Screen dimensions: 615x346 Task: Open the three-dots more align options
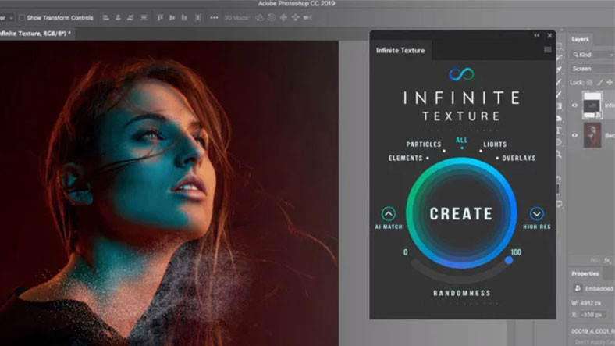click(x=214, y=18)
